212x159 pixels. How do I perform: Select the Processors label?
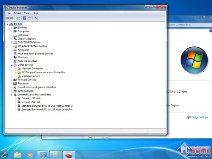[24, 83]
